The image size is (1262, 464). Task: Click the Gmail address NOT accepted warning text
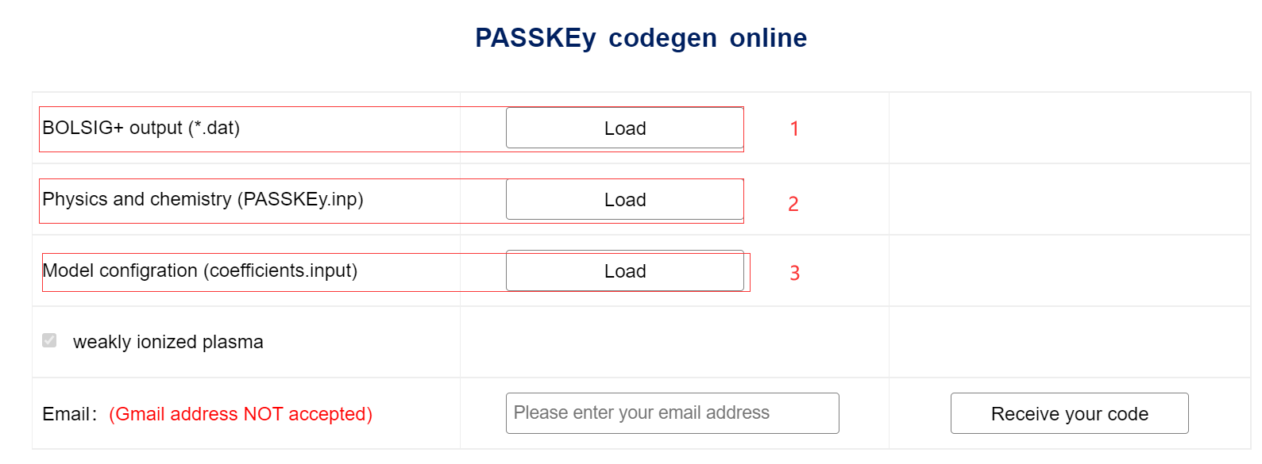coord(240,413)
